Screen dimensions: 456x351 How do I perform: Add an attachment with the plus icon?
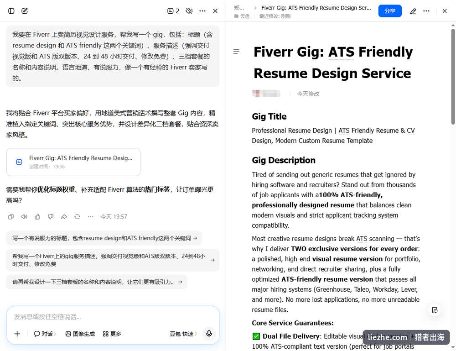(x=17, y=334)
